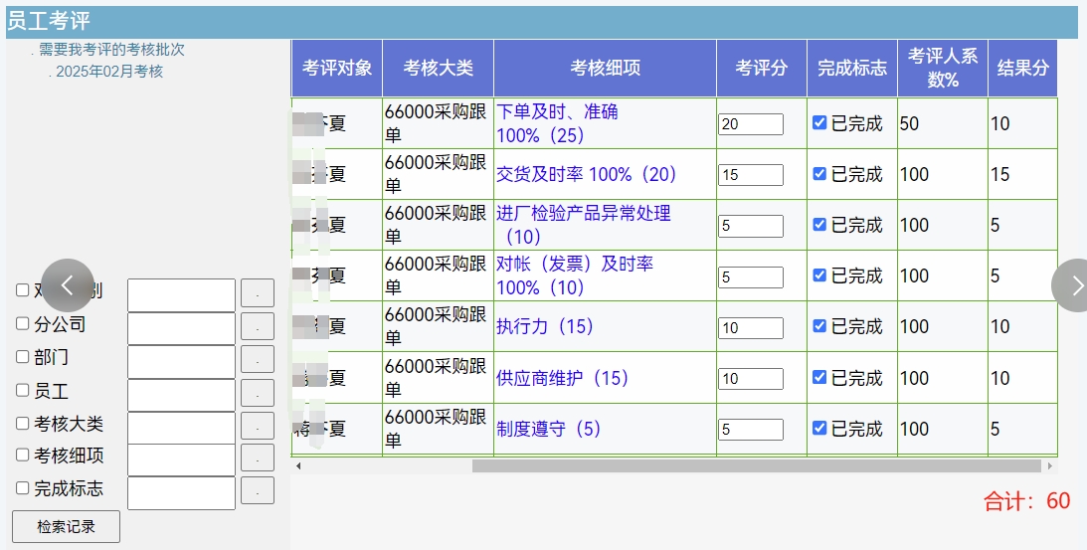The image size is (1087, 550).
Task: Open 供应商维护（15）link
Action: (x=563, y=378)
